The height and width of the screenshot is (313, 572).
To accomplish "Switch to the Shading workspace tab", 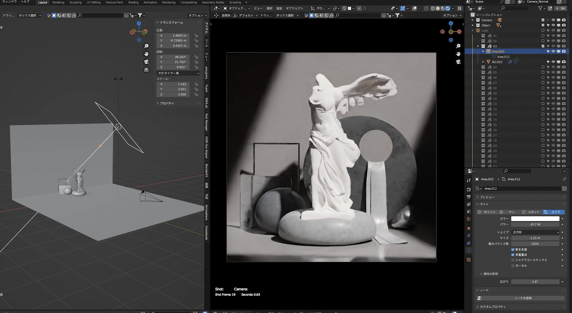I will tap(133, 2).
